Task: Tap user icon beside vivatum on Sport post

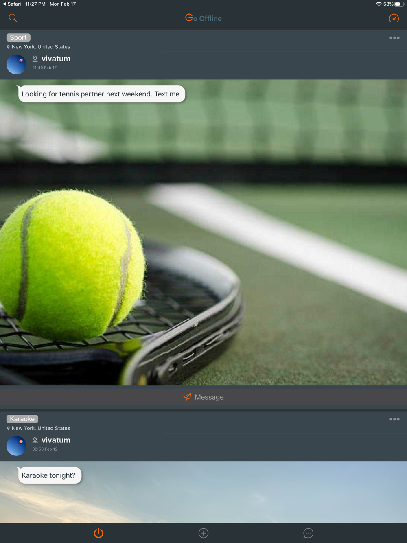Action: 35,59
